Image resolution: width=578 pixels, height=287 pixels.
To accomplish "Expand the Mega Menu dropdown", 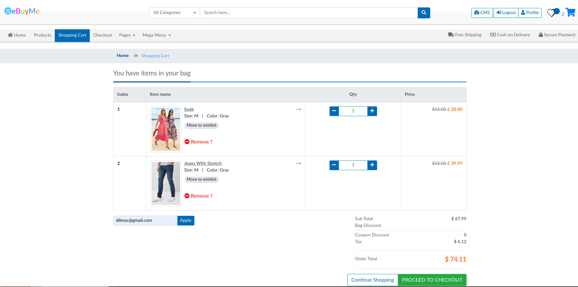I will click(157, 35).
